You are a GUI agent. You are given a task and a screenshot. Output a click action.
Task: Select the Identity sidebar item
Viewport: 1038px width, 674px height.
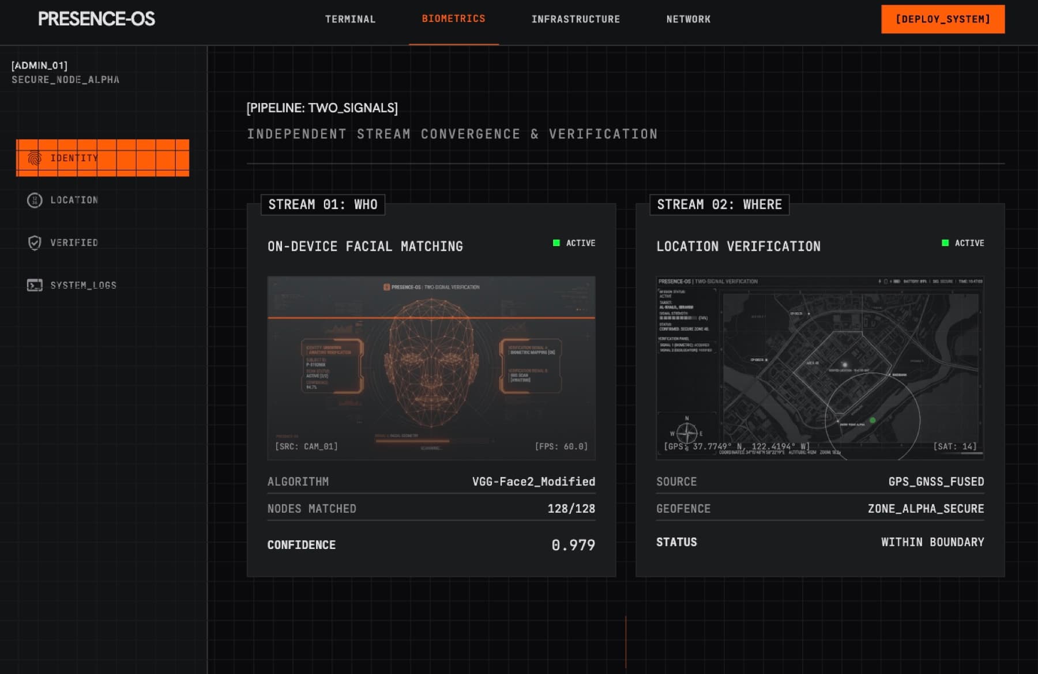(103, 158)
